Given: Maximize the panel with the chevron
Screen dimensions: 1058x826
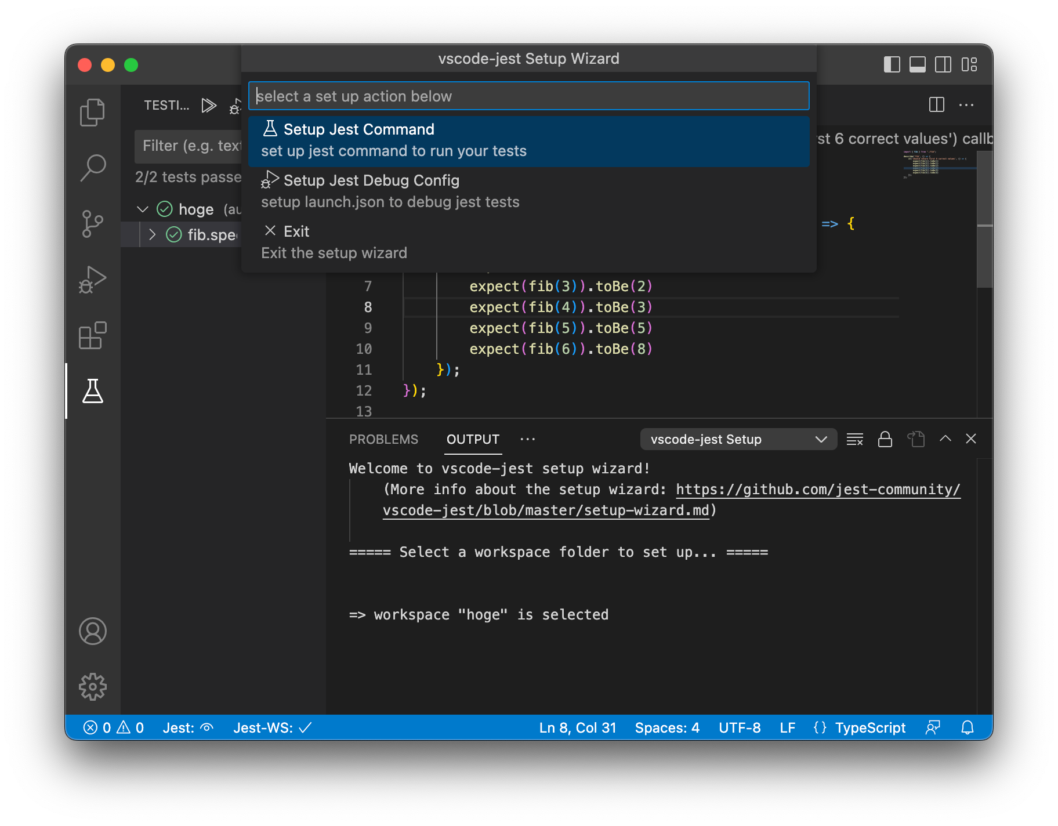Looking at the screenshot, I should coord(945,439).
